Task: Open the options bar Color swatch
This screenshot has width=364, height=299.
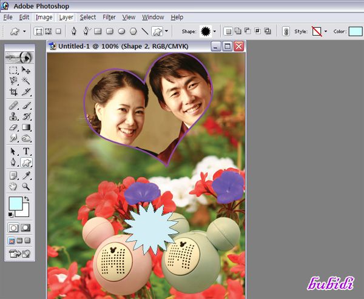Action: (x=355, y=32)
